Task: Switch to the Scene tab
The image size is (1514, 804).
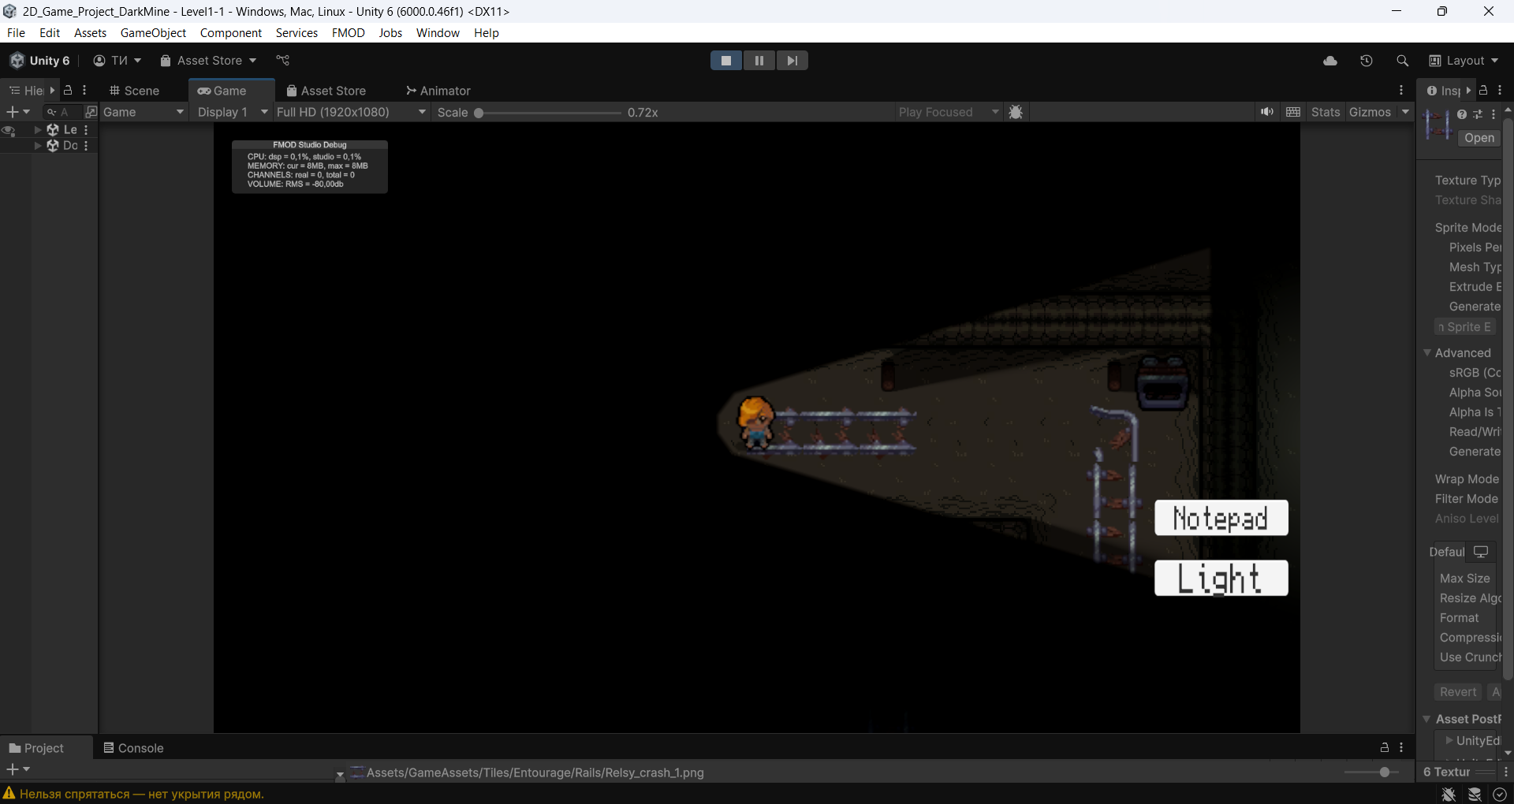Action: click(x=134, y=91)
